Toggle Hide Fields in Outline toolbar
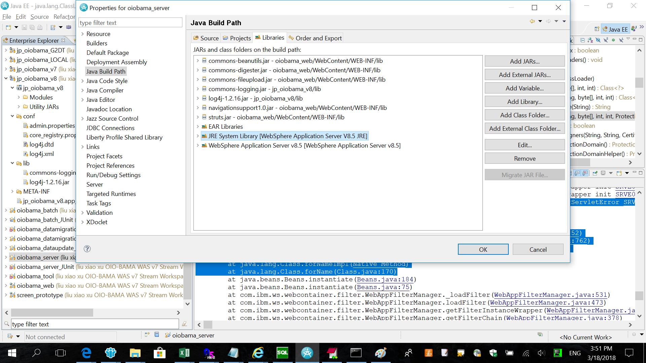The width and height of the screenshot is (646, 363). (x=598, y=40)
